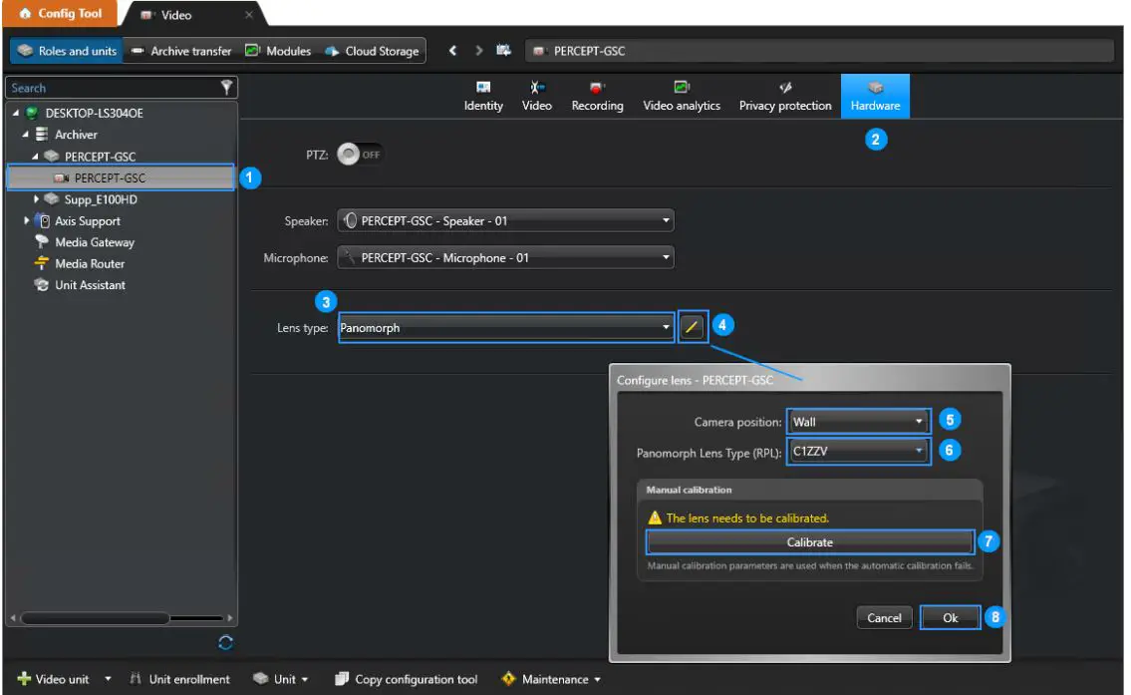Click the Cloud Storage toolbar item
The image size is (1131, 695).
click(x=373, y=51)
